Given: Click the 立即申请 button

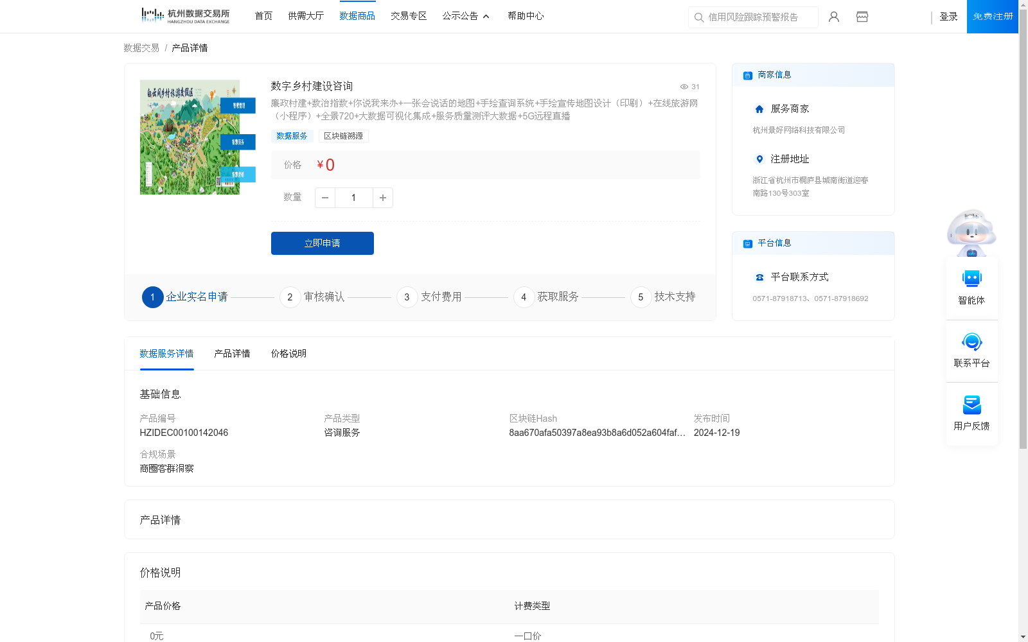Looking at the screenshot, I should pos(323,243).
